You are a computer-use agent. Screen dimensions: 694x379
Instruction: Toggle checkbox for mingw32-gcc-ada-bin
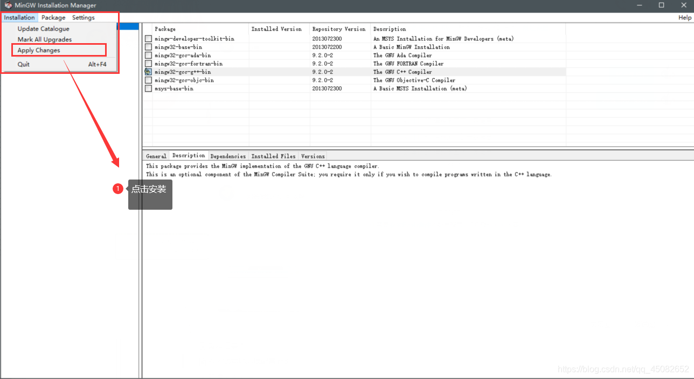148,55
